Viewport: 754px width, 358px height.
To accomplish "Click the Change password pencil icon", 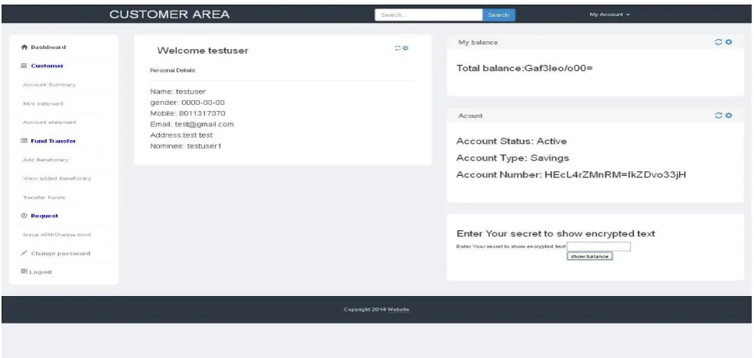I will [24, 253].
